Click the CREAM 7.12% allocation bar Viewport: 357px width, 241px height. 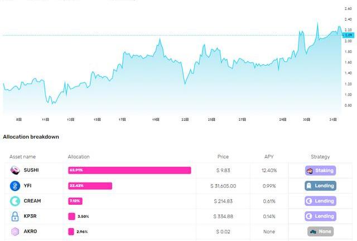pyautogui.click(x=76, y=200)
